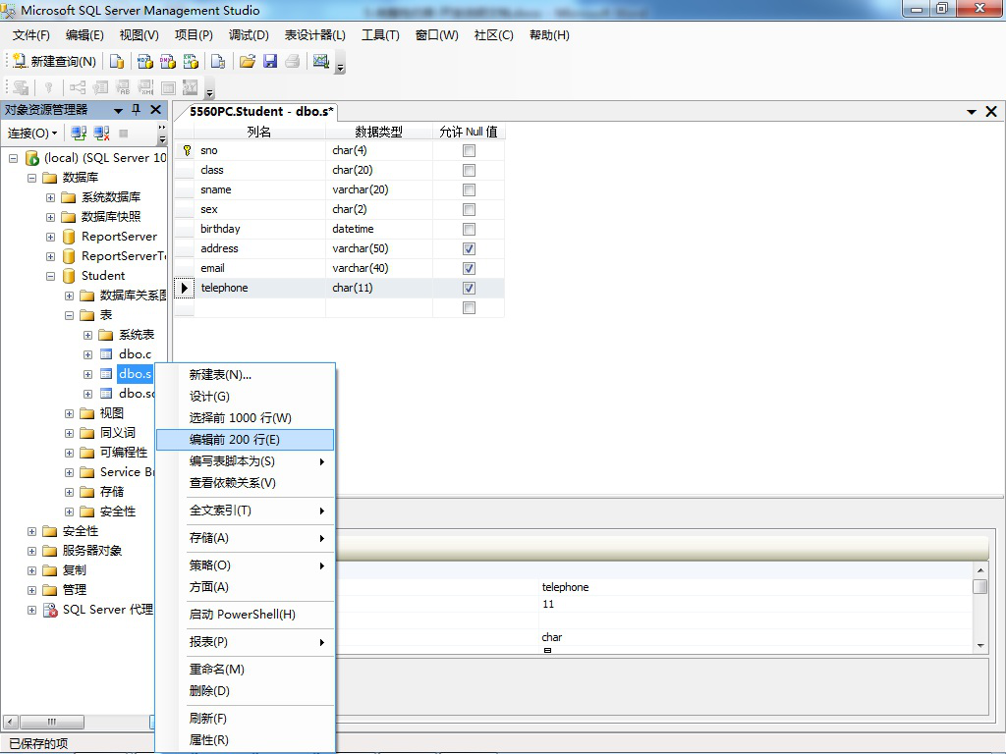
Task: Click the SQL Server Agent icon
Action: point(50,610)
